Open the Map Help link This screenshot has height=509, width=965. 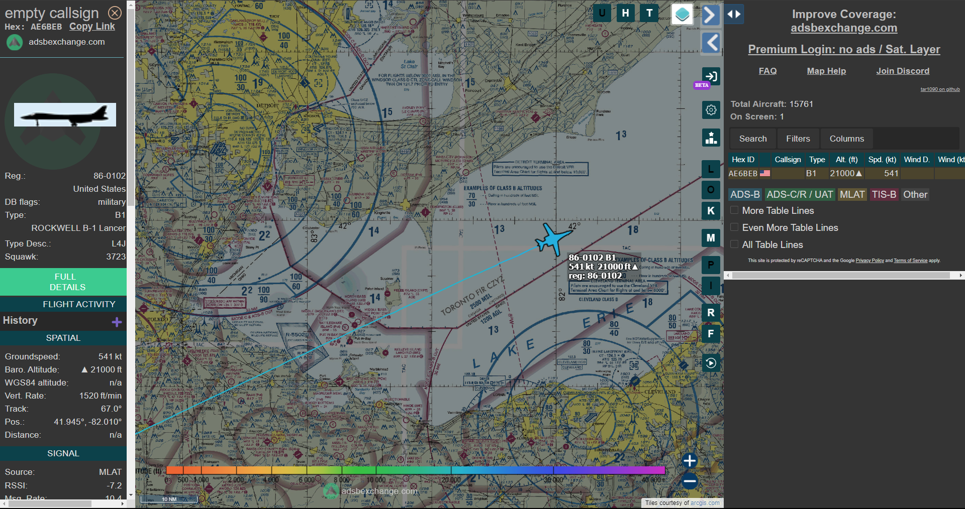826,71
